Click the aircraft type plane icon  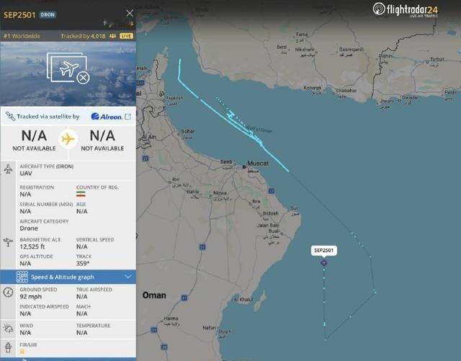coord(8,169)
